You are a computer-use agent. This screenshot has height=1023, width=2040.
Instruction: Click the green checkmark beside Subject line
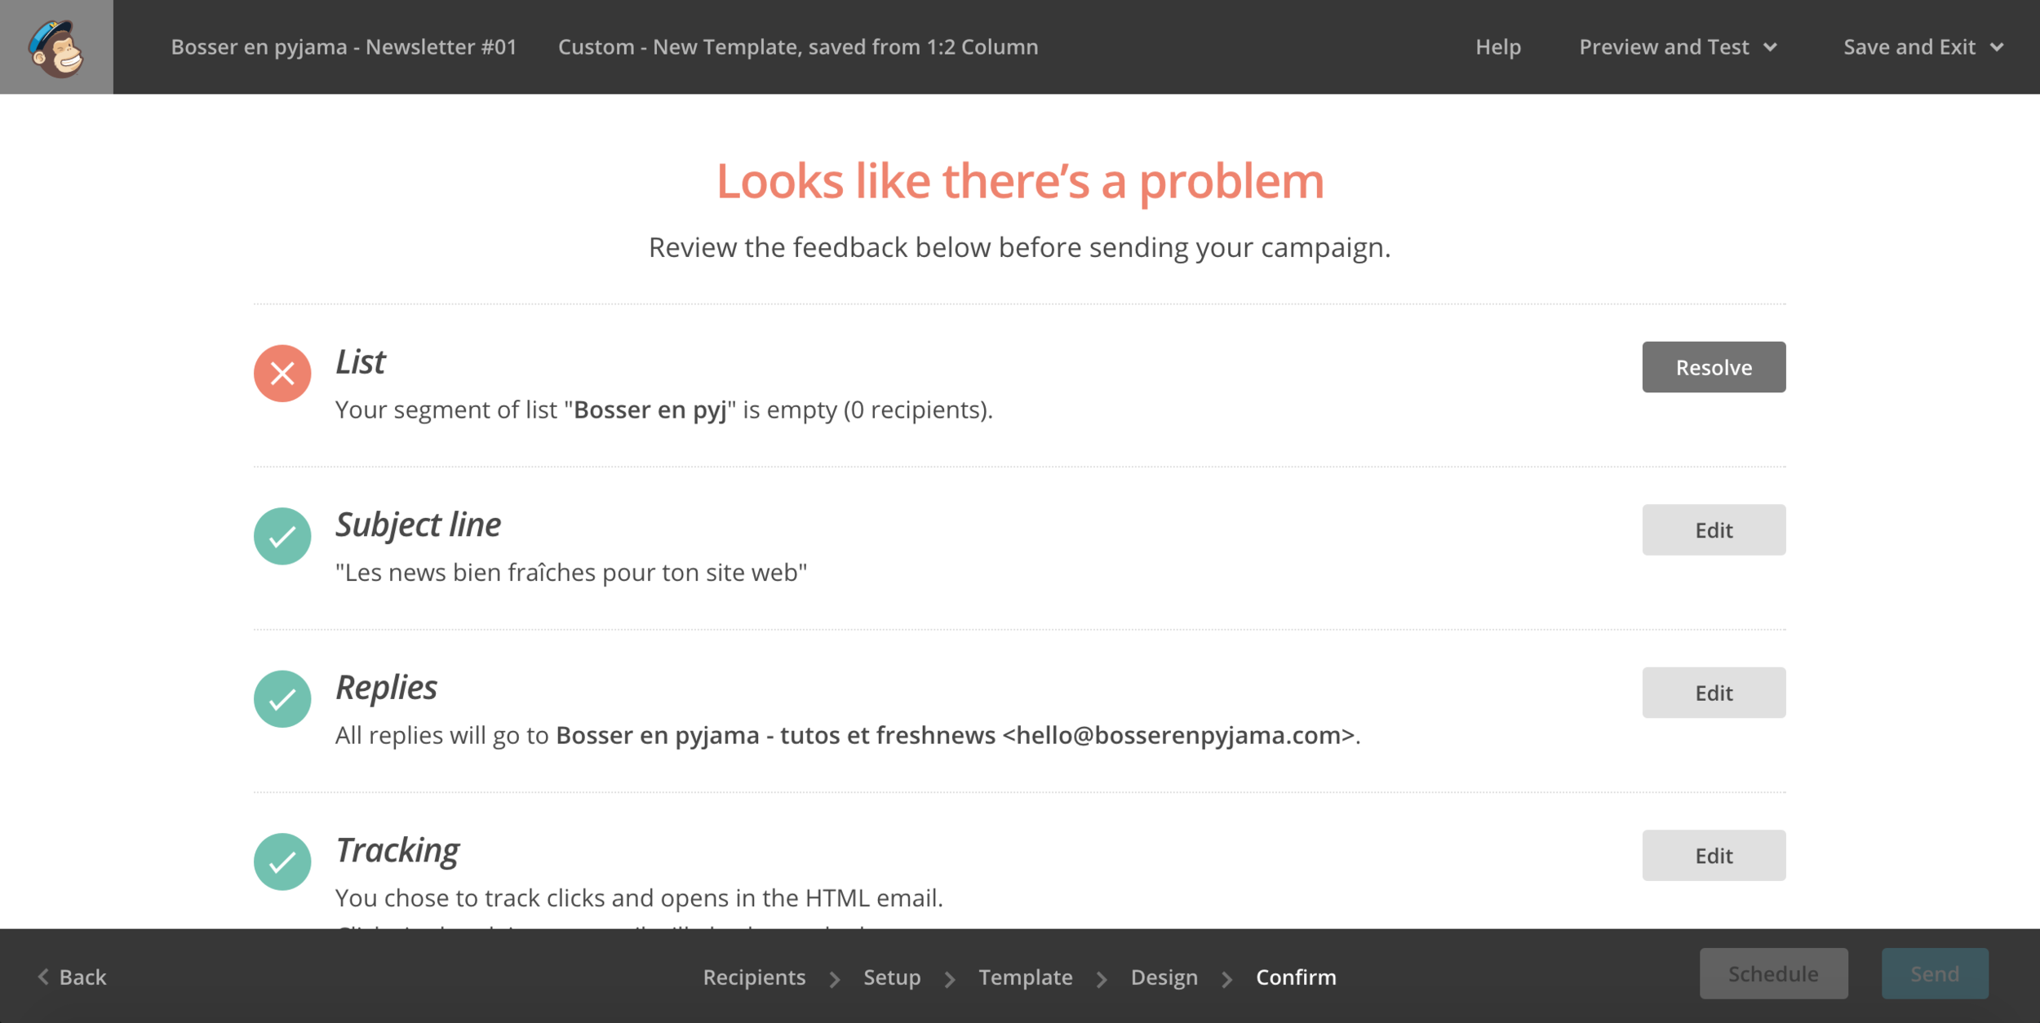click(x=282, y=536)
